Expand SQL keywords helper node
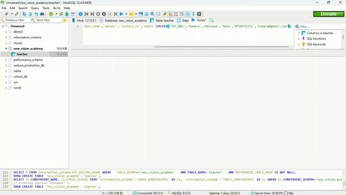The image size is (346, 195). [x=299, y=44]
